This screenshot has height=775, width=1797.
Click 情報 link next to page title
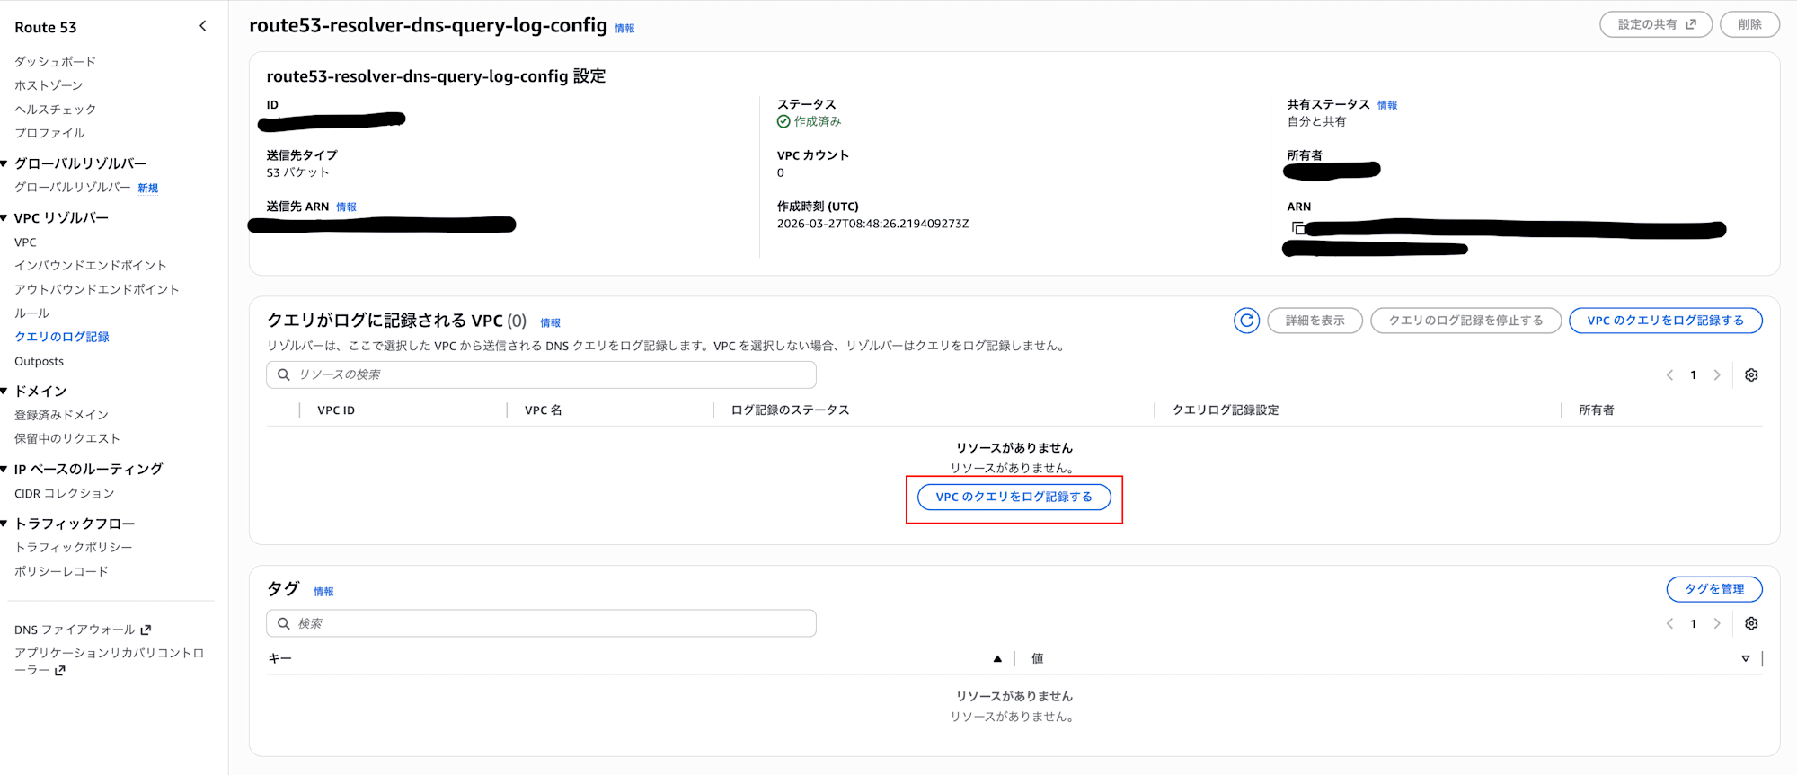point(624,29)
